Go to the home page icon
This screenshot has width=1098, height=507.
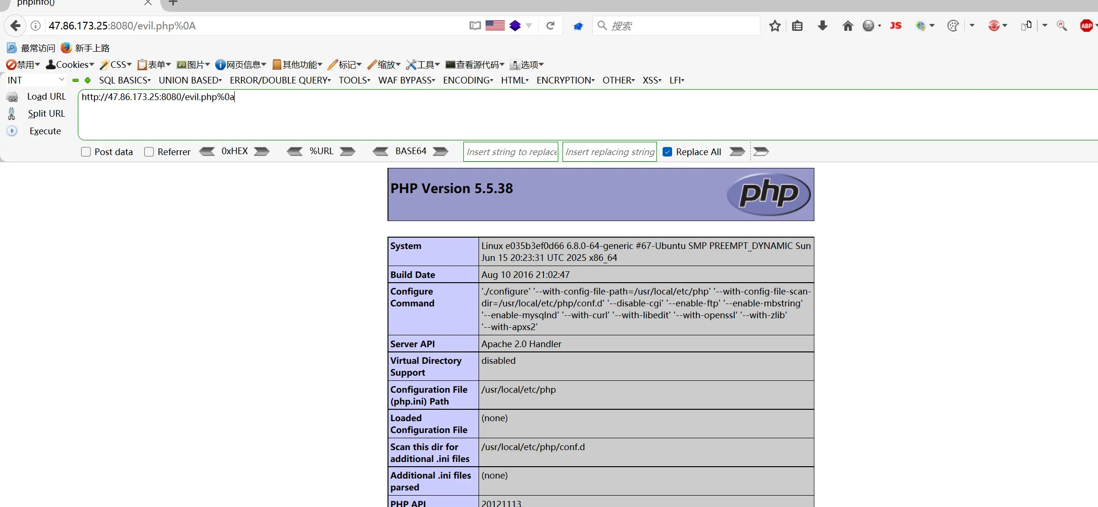tap(848, 26)
